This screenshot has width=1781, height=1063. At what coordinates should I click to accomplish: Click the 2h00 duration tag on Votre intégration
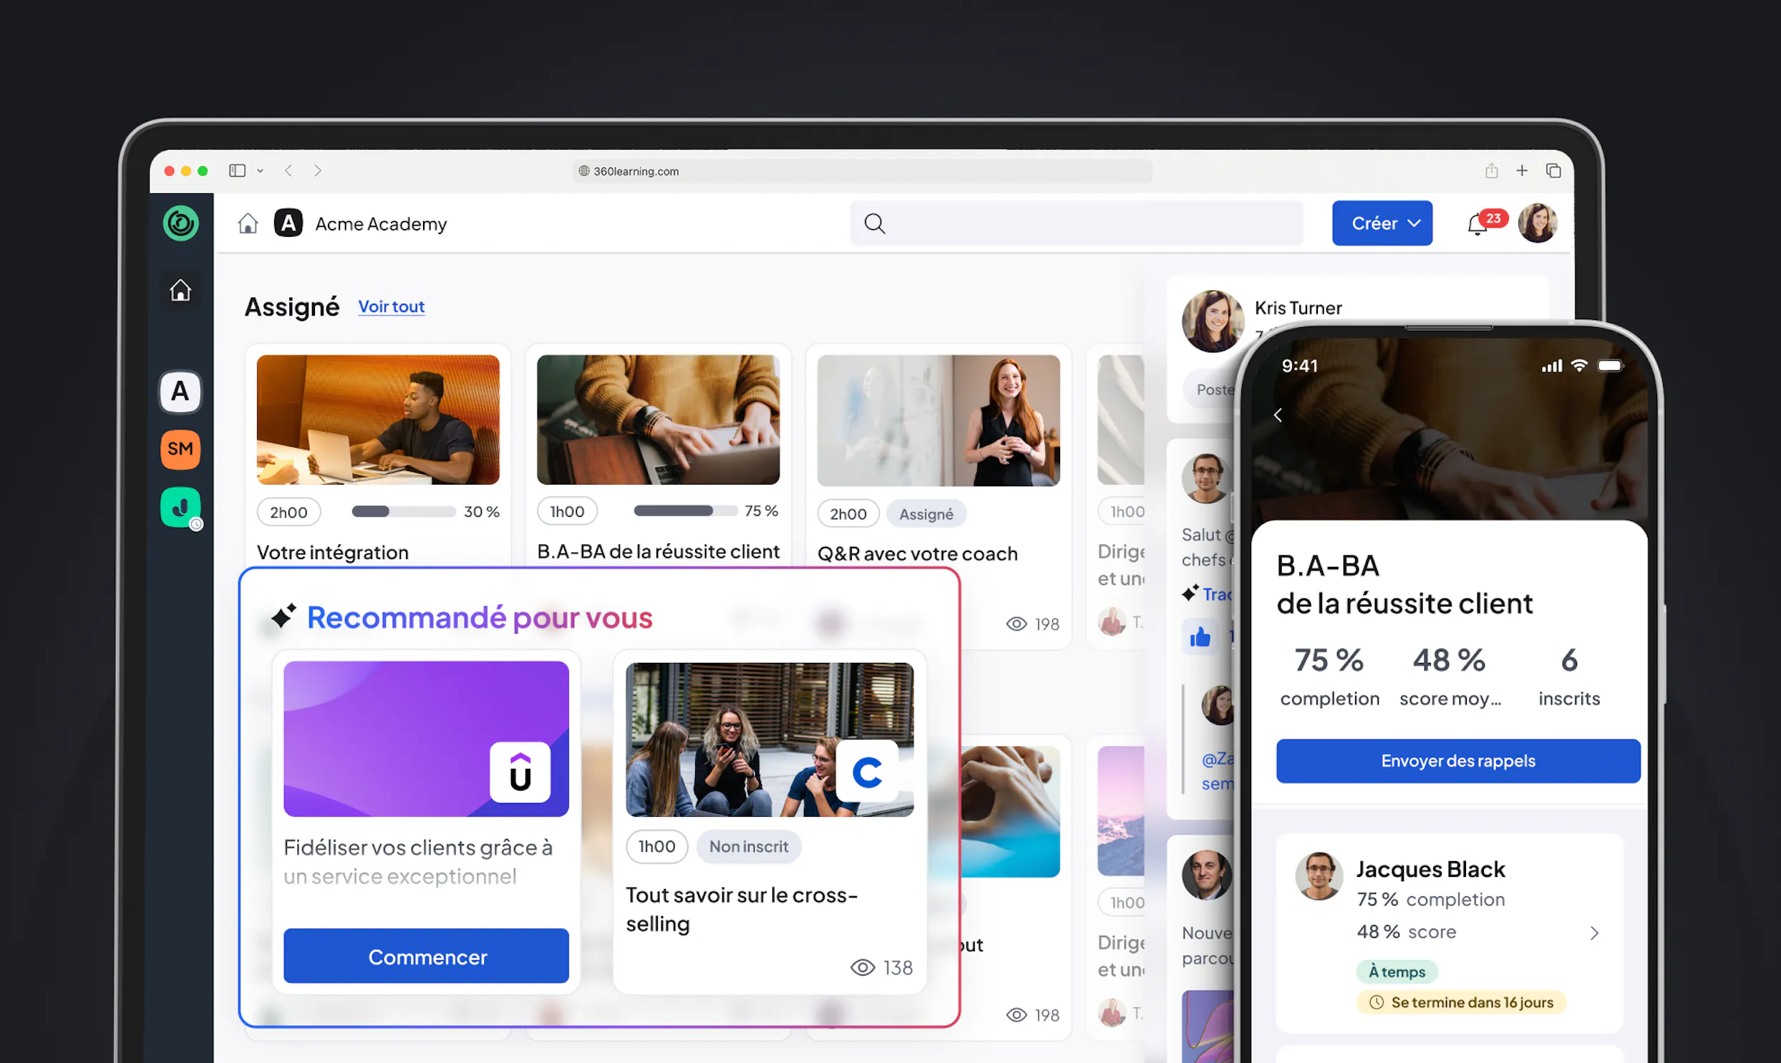(x=288, y=512)
